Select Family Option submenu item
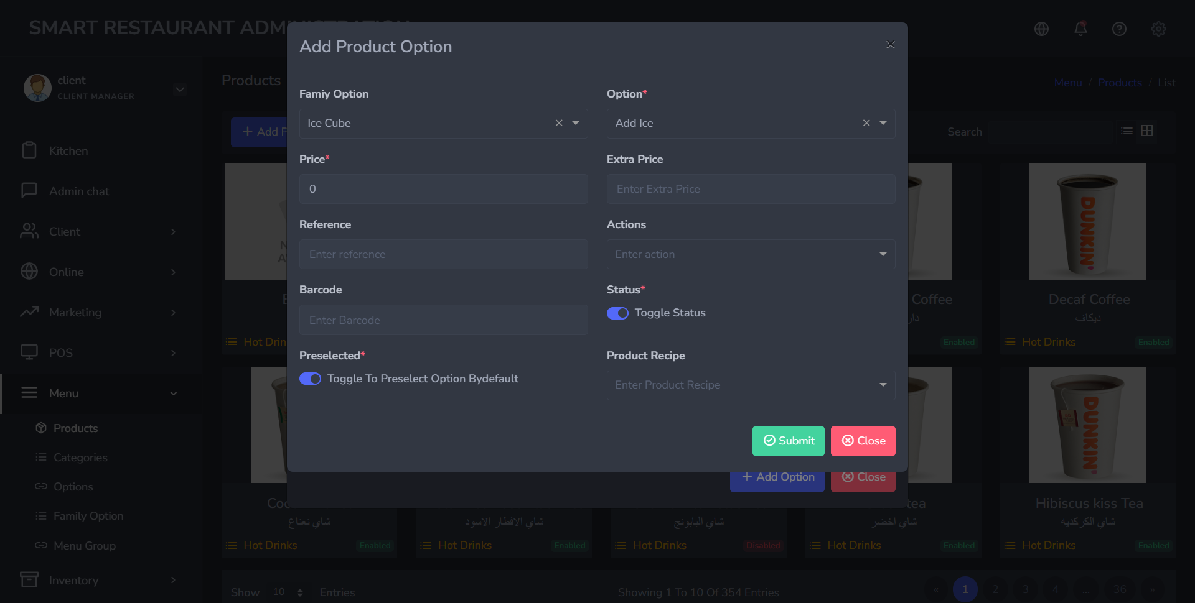The height and width of the screenshot is (603, 1195). pos(88,516)
